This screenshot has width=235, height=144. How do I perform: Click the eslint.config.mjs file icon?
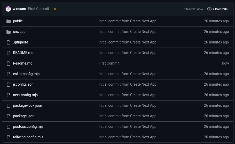coord(9,74)
